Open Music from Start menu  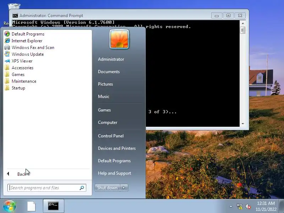point(104,97)
